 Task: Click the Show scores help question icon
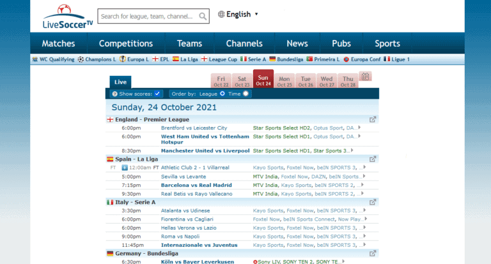[x=114, y=94]
